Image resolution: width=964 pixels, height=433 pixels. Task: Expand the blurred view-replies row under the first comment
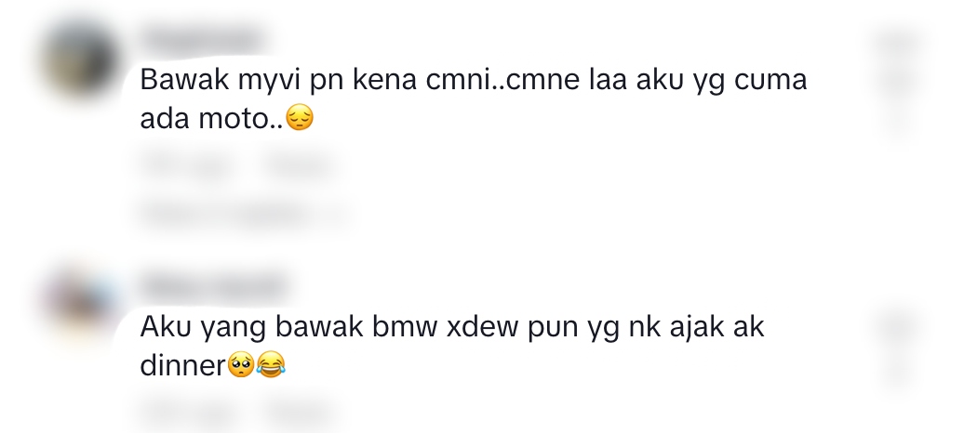point(245,213)
